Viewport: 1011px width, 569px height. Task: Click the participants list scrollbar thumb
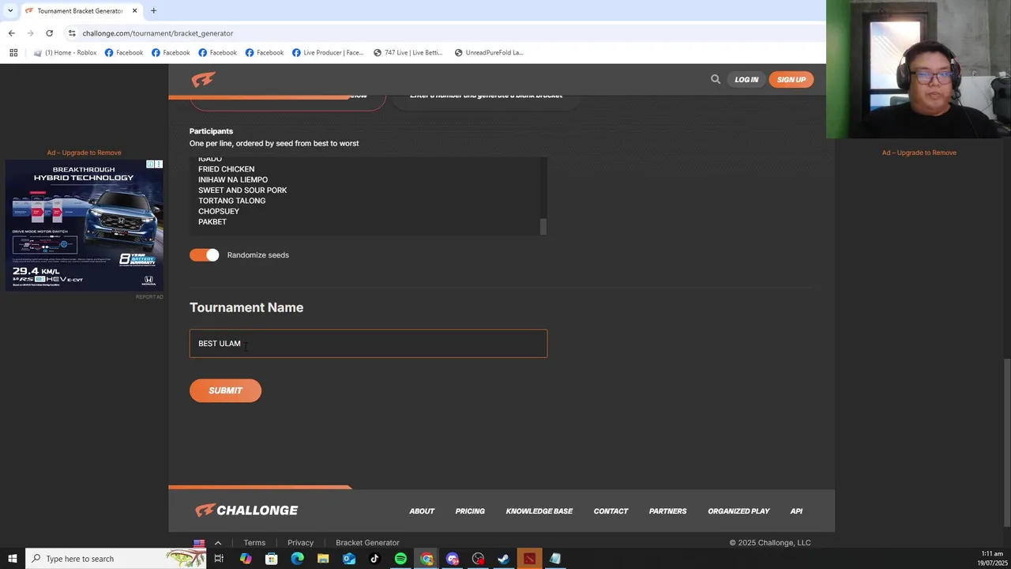pos(543,227)
